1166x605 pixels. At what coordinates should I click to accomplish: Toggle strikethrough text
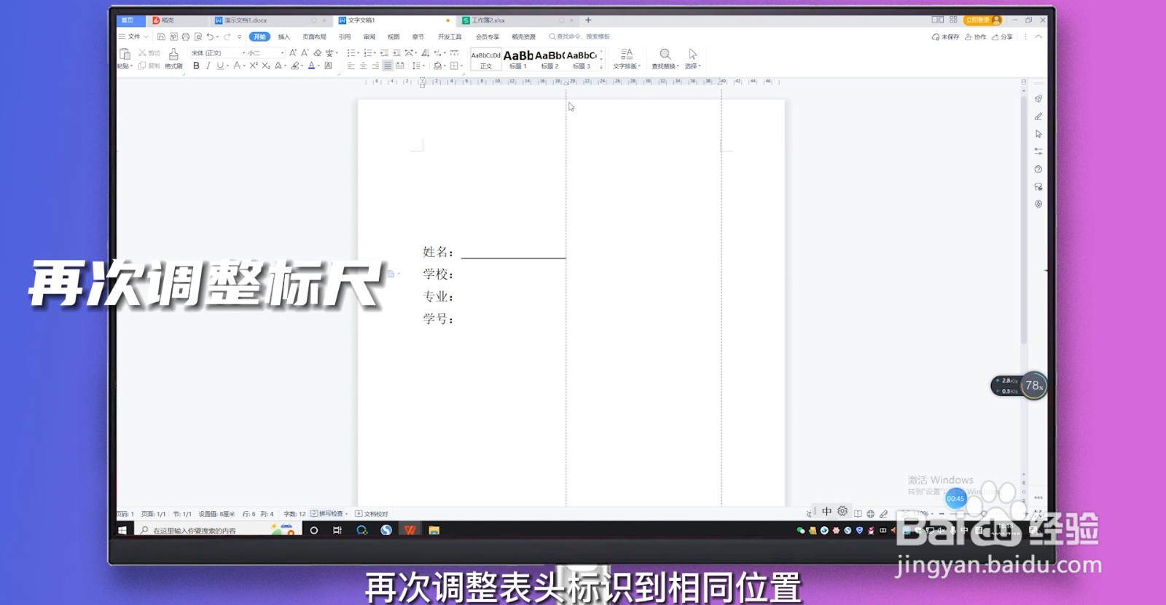(237, 66)
